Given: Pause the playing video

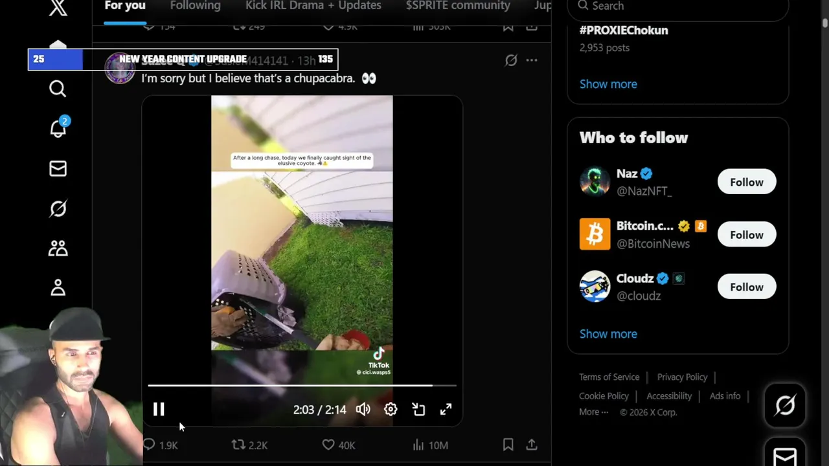Looking at the screenshot, I should click(159, 409).
